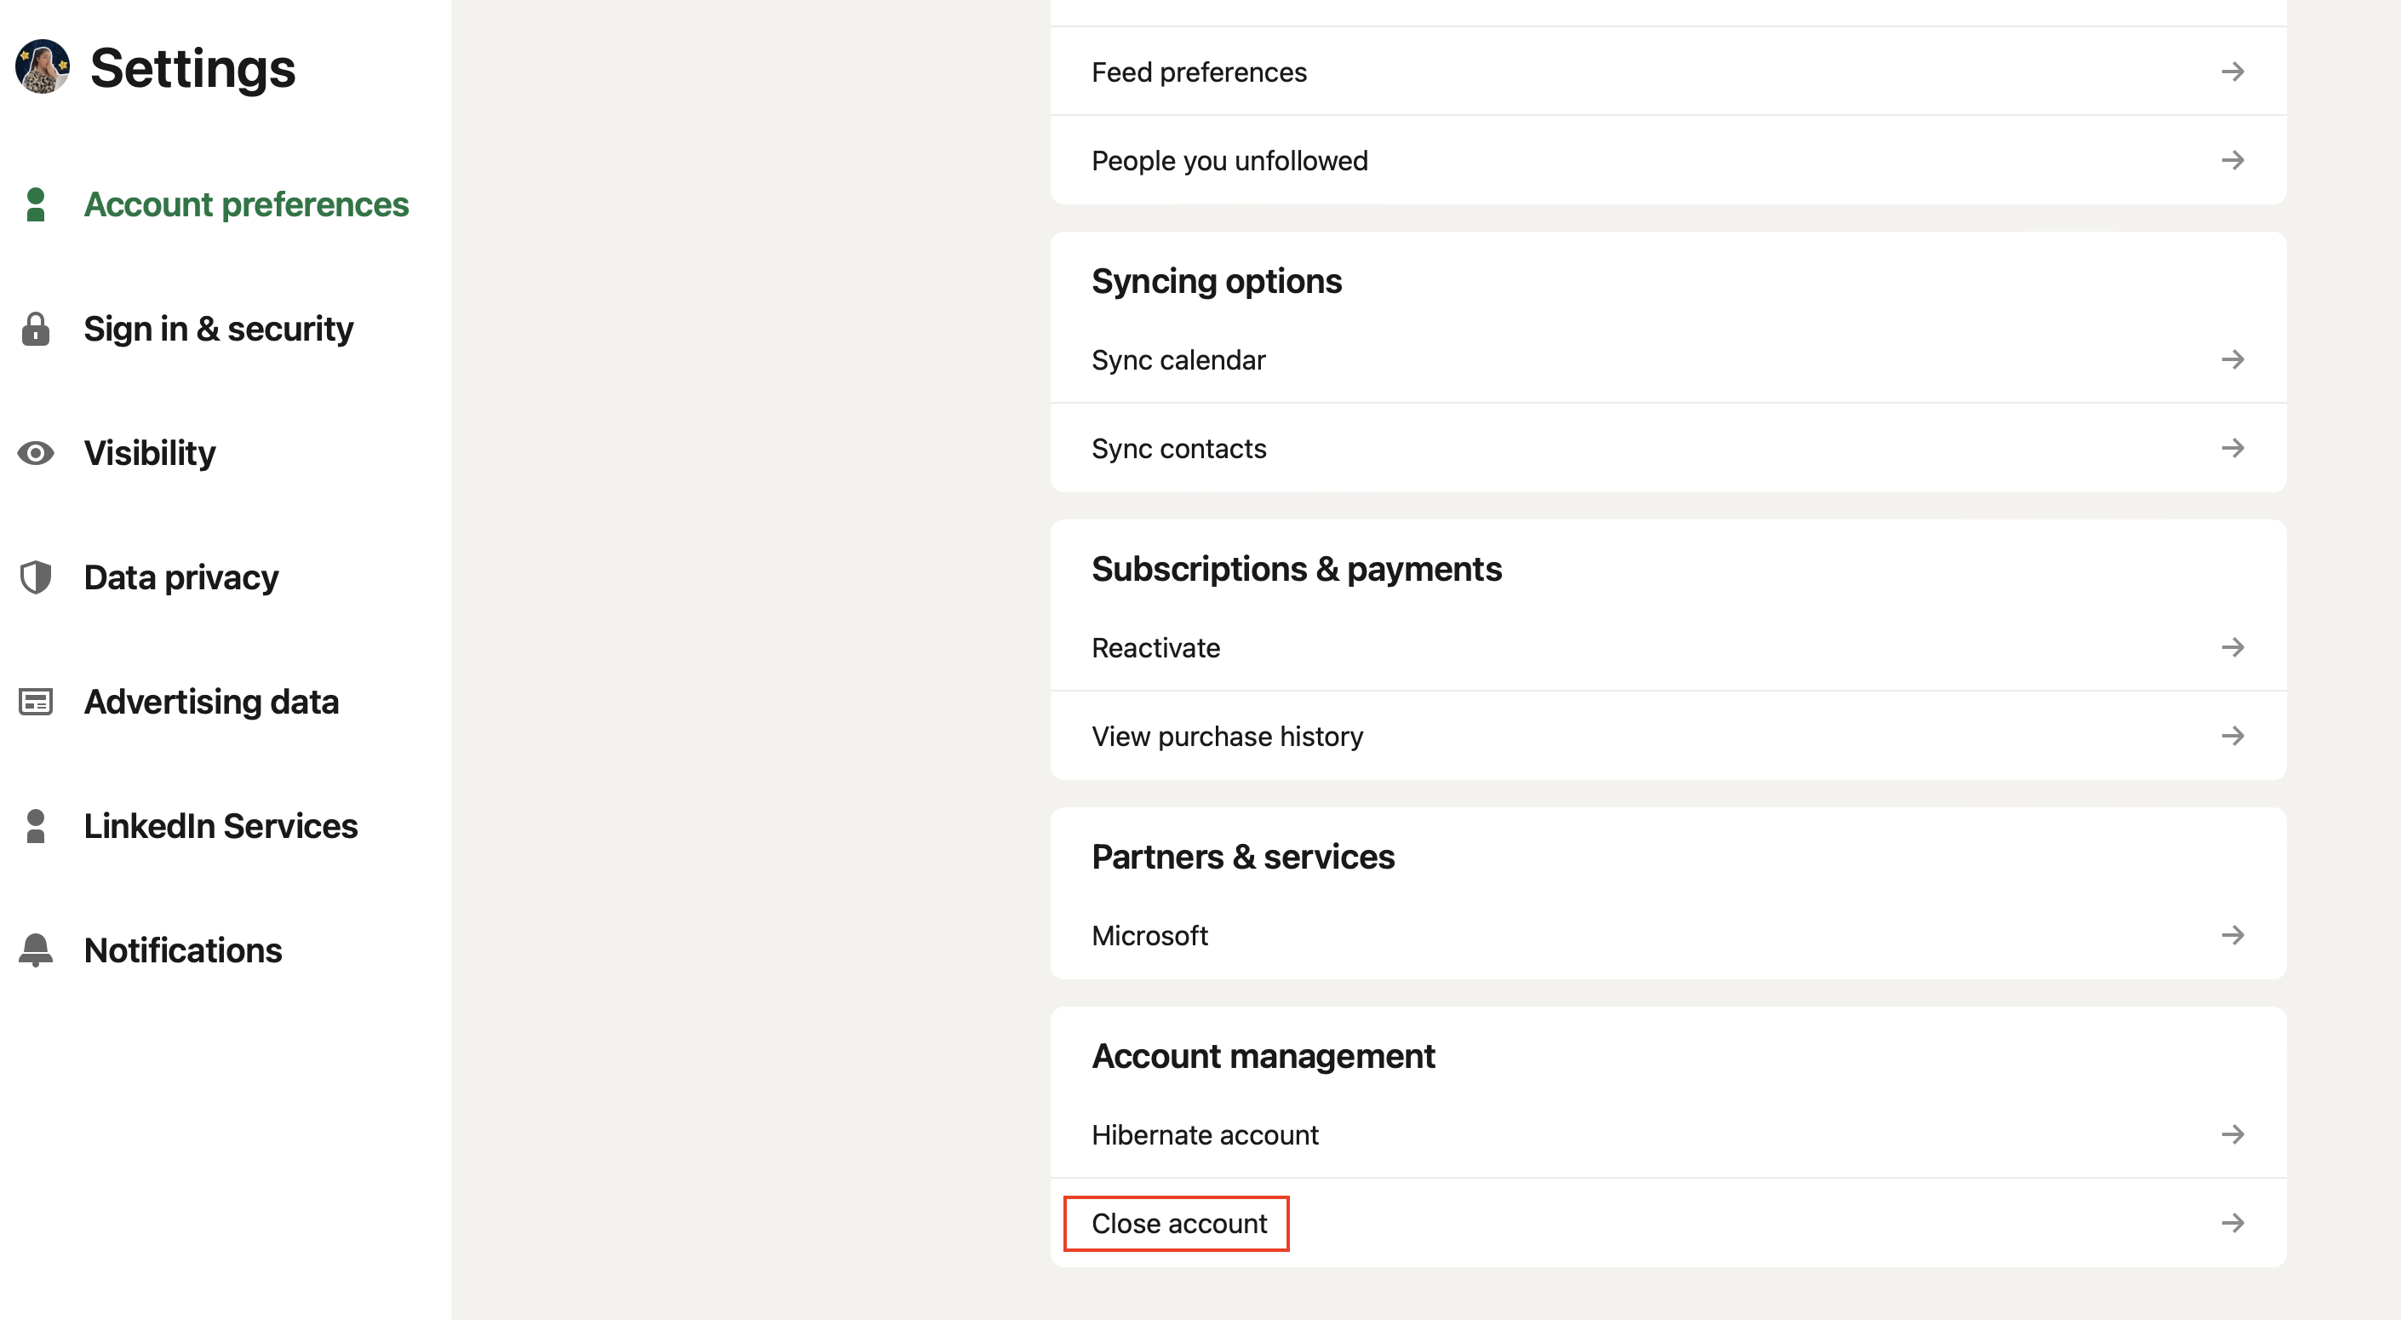The width and height of the screenshot is (2401, 1320).
Task: Expand the People you unfollowed arrow
Action: pyautogui.click(x=2232, y=159)
